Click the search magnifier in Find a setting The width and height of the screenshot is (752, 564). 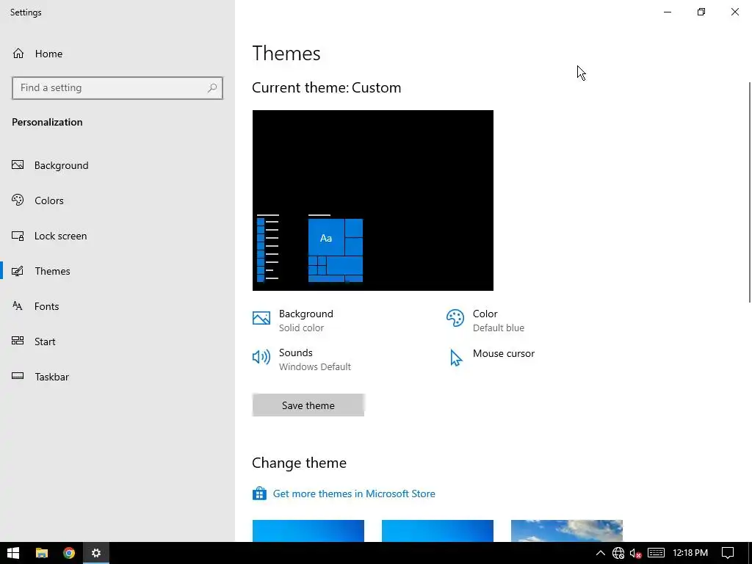point(212,88)
